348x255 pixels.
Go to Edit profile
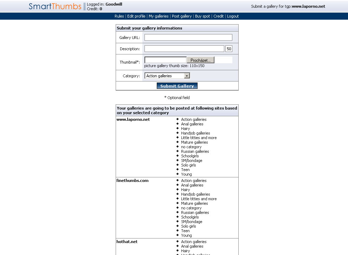[136, 16]
